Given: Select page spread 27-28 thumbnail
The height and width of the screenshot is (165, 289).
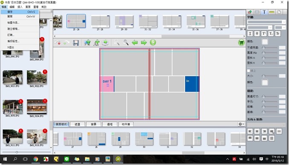Looking at the screenshot, I should [x=100, y=22].
